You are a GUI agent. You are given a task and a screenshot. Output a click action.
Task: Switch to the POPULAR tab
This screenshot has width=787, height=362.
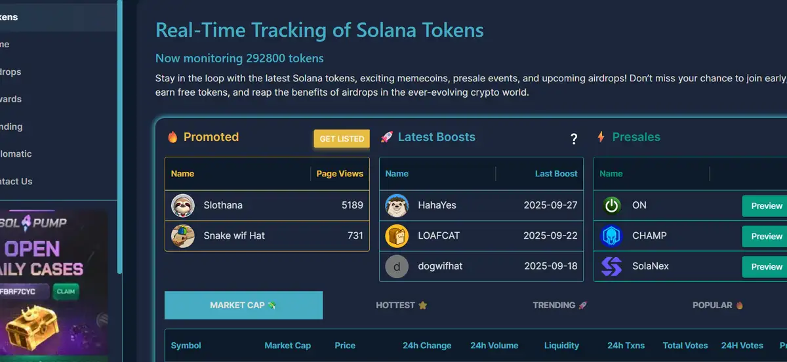click(x=717, y=306)
